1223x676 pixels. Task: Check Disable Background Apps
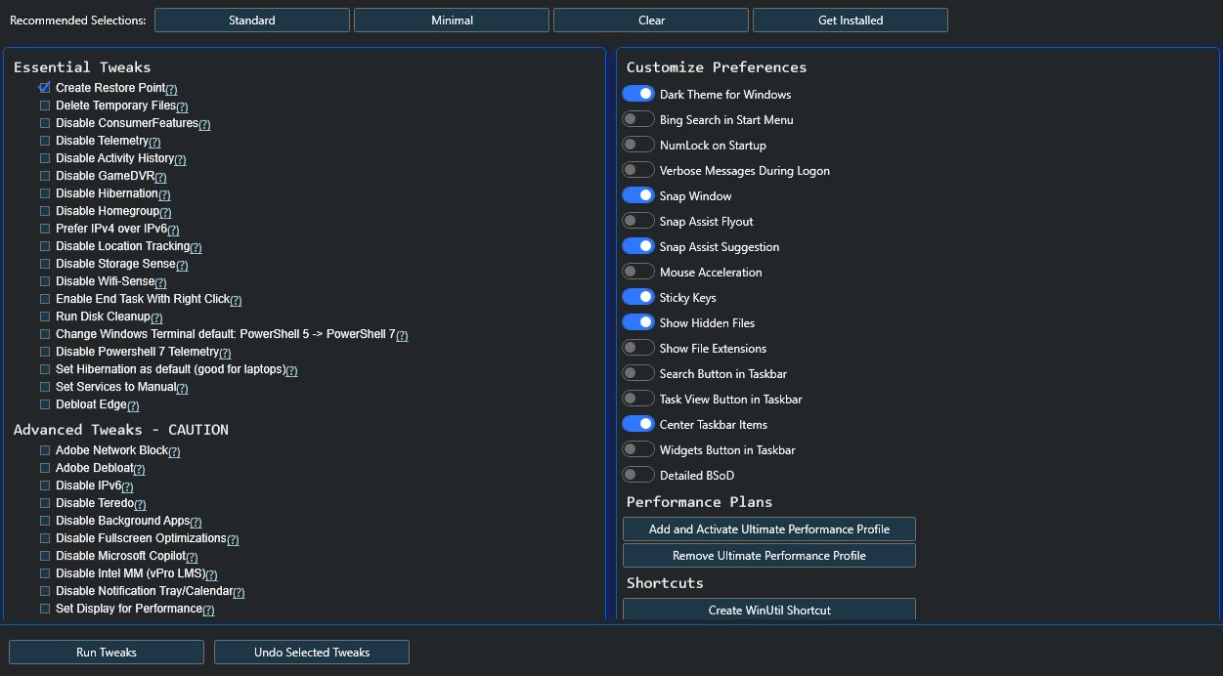point(45,521)
